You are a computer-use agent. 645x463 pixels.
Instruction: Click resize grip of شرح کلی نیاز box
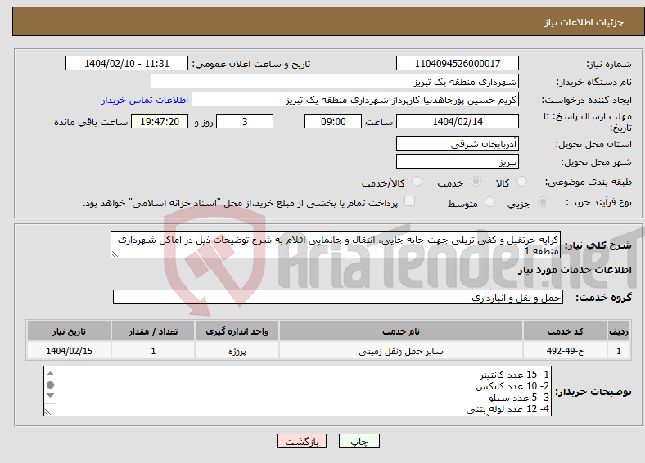click(x=115, y=254)
